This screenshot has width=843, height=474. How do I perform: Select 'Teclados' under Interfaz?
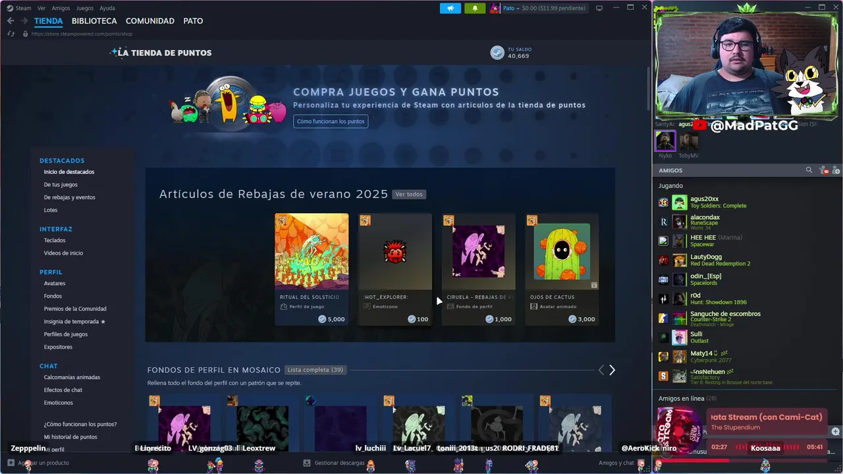pos(55,240)
